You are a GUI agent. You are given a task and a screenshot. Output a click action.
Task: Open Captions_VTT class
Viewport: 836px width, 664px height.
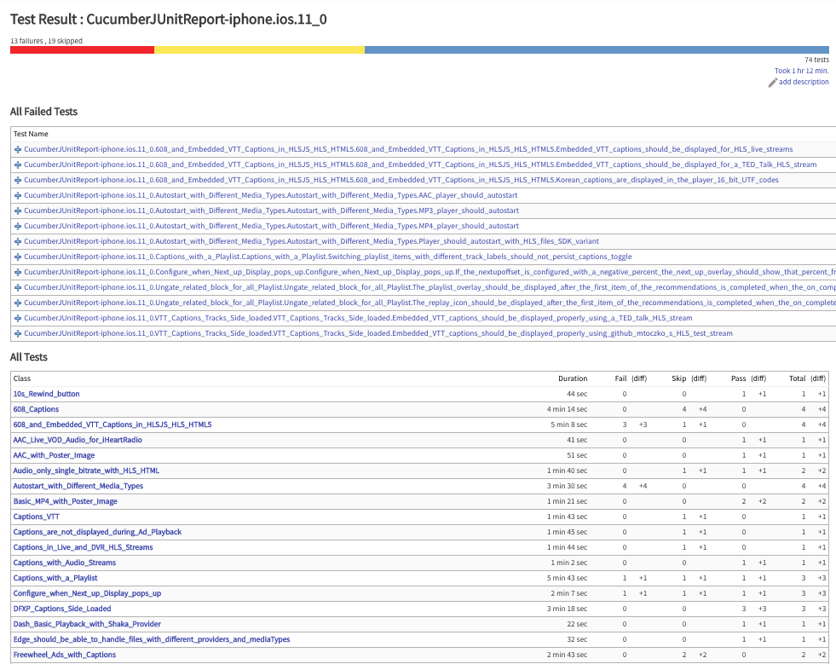pyautogui.click(x=37, y=517)
